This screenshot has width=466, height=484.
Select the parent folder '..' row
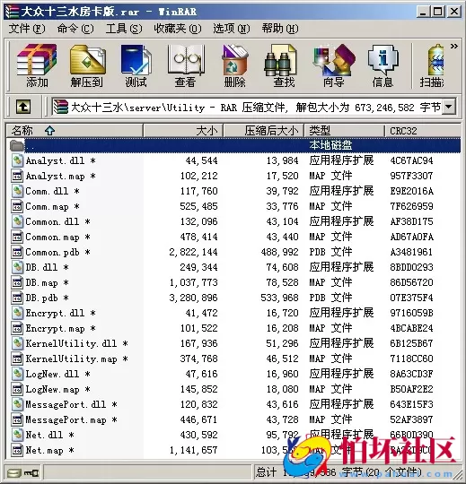pos(233,145)
